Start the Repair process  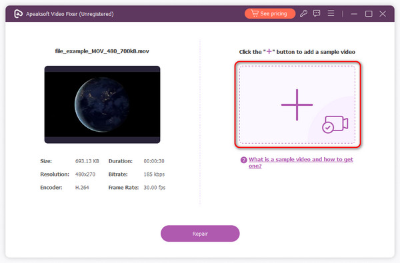(x=200, y=234)
